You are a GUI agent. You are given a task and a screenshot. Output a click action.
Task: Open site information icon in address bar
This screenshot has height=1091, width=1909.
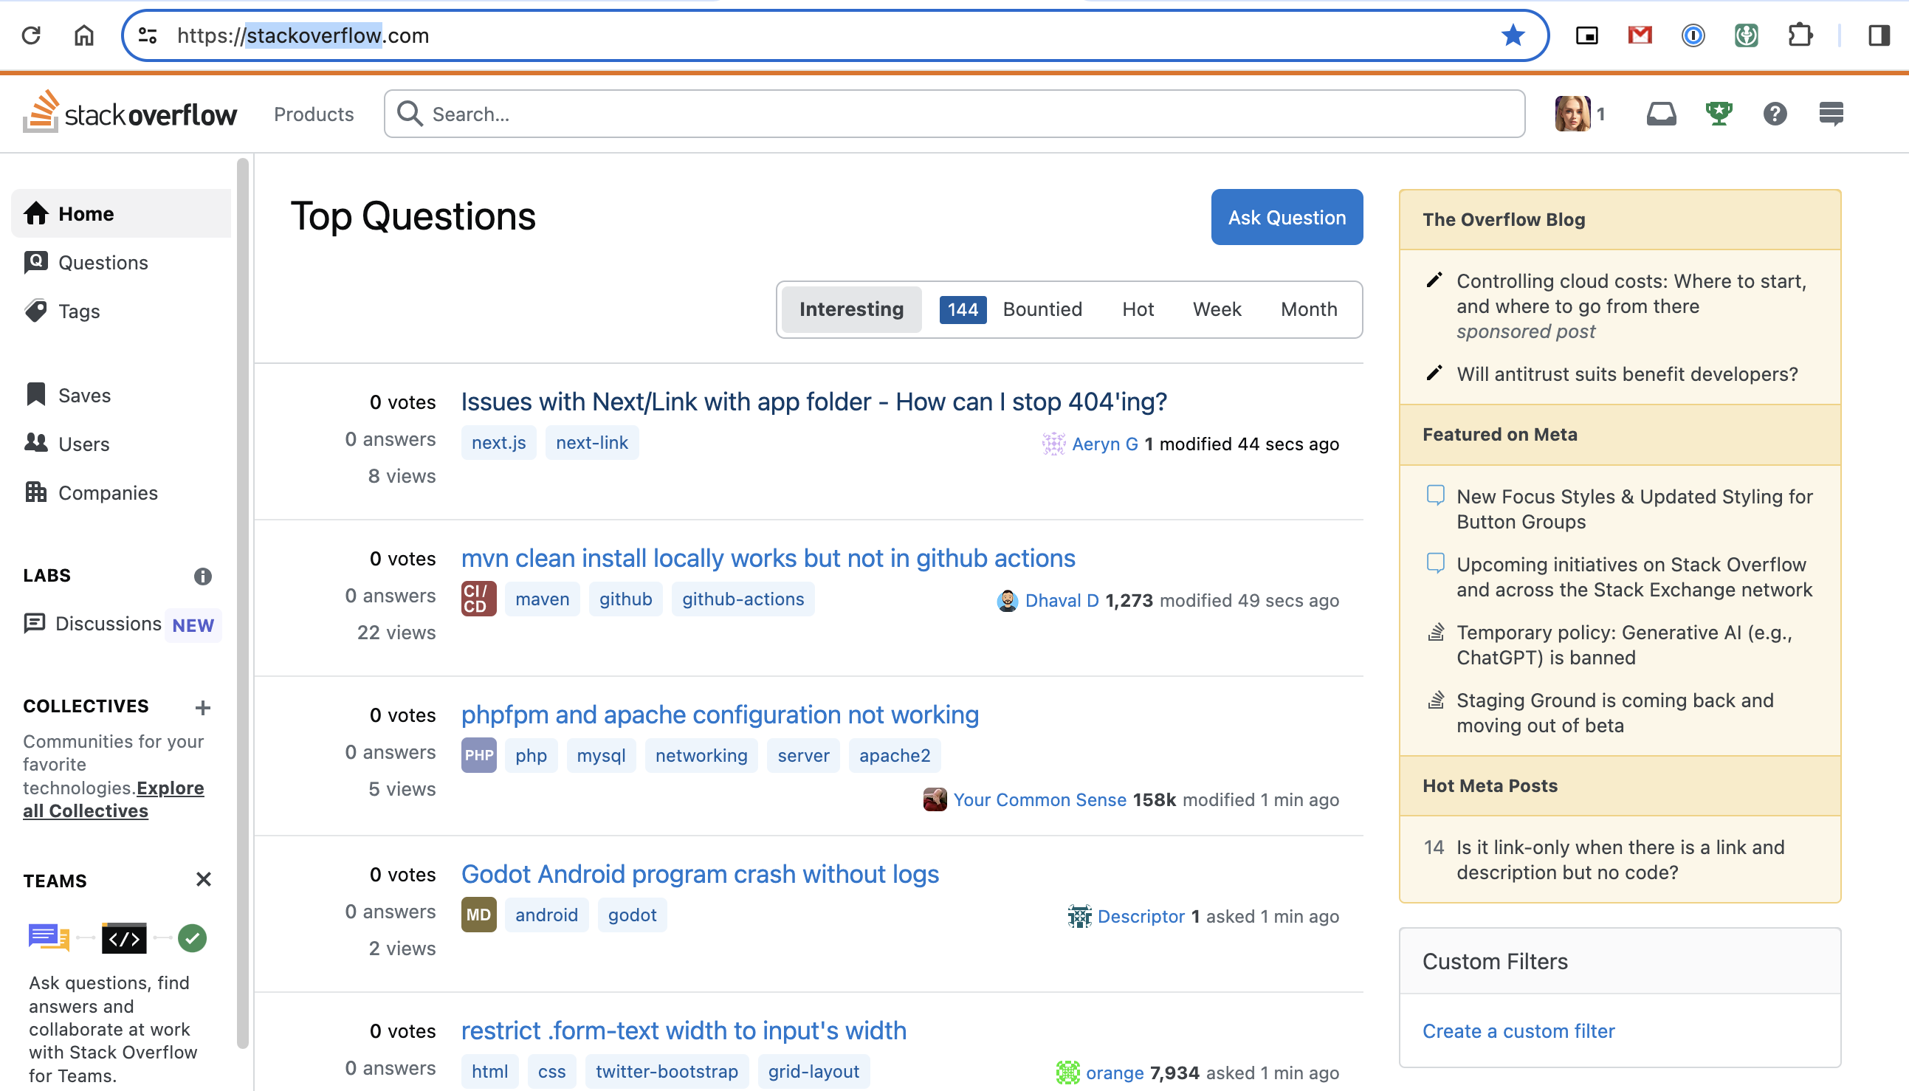[148, 35]
